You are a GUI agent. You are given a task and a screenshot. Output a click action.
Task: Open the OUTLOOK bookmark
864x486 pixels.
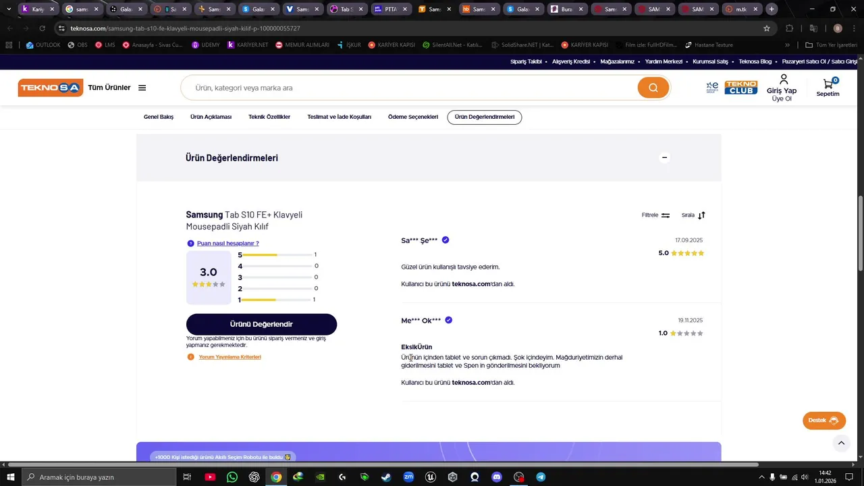click(x=43, y=45)
